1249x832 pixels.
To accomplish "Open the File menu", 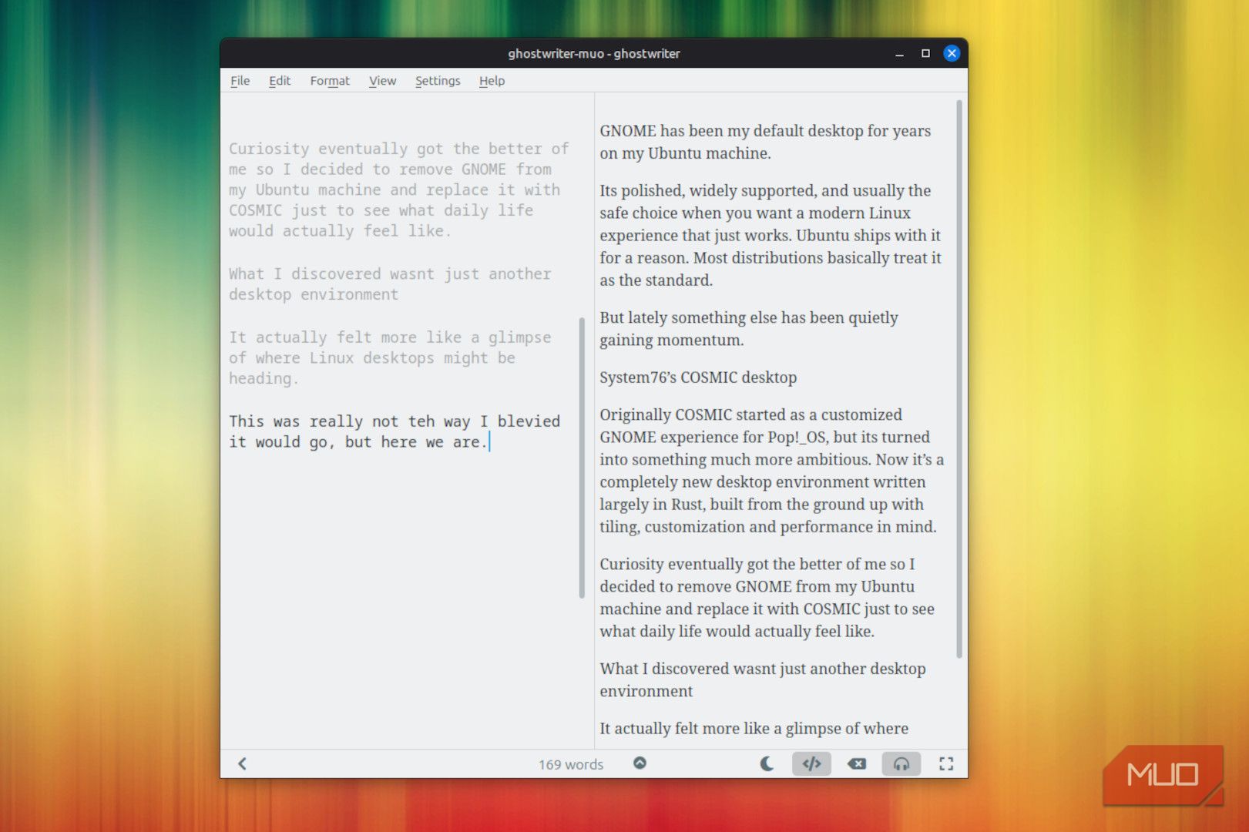I will click(x=240, y=81).
